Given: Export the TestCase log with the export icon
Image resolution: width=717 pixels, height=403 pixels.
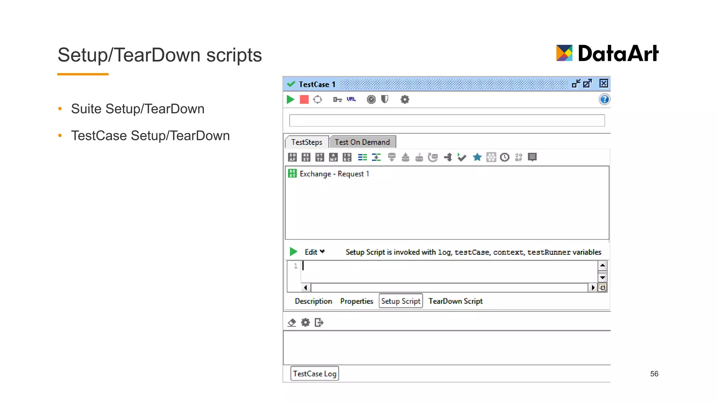Looking at the screenshot, I should [x=319, y=323].
